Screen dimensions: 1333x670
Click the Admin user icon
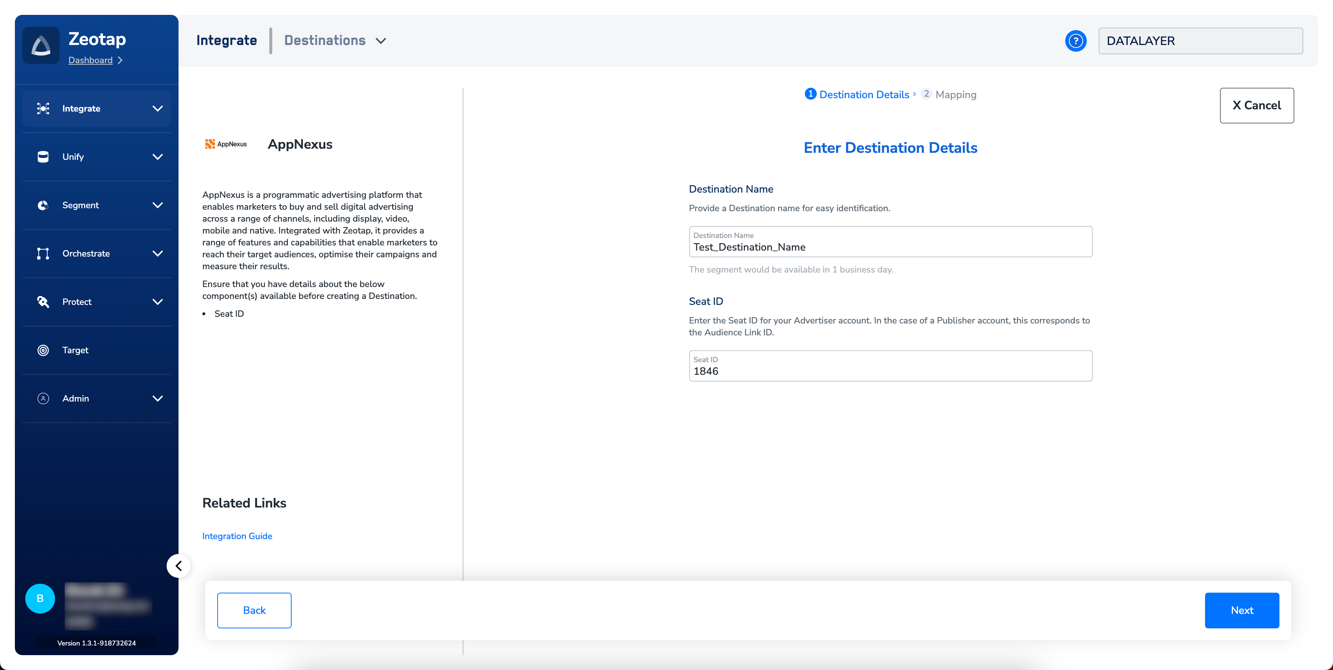click(x=43, y=398)
